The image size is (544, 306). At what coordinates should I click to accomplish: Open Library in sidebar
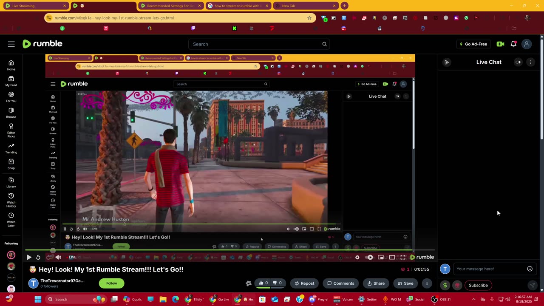(11, 183)
